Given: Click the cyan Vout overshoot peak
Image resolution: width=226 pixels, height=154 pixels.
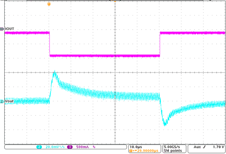Looking at the screenshot, I should [55, 73].
